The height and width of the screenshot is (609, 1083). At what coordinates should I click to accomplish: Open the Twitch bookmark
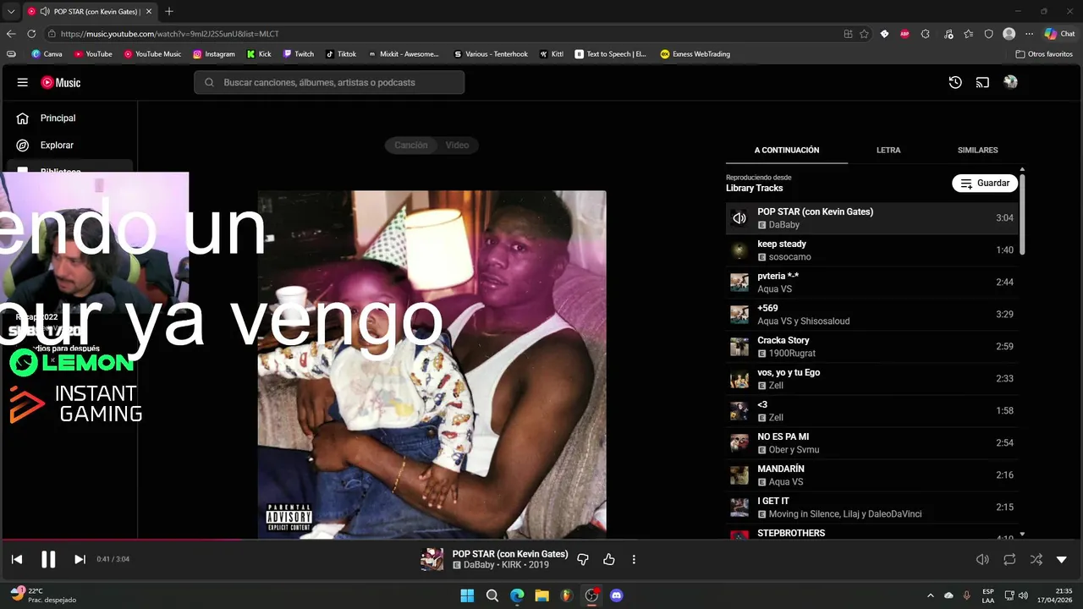[299, 54]
